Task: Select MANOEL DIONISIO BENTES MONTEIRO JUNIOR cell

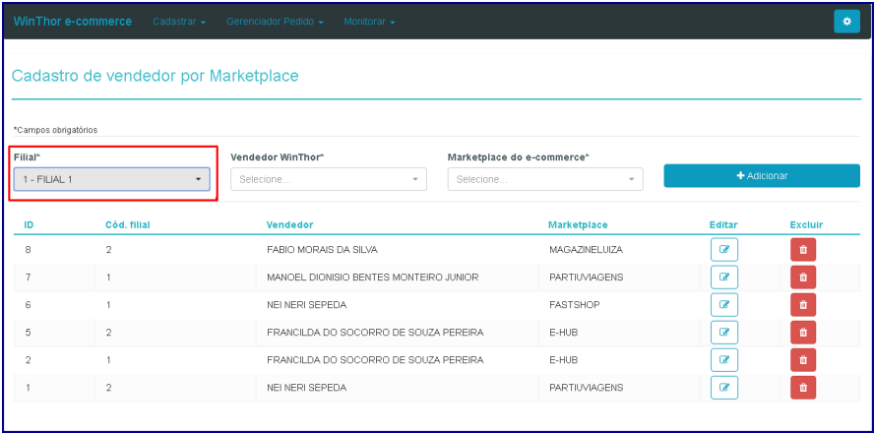Action: pos(373,277)
